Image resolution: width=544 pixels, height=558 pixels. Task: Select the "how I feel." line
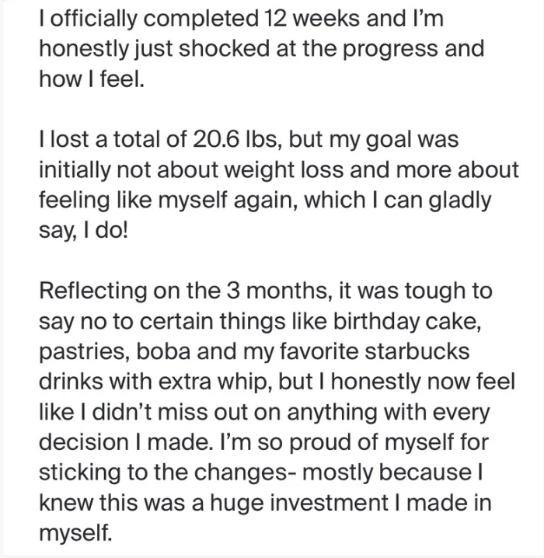tap(92, 78)
